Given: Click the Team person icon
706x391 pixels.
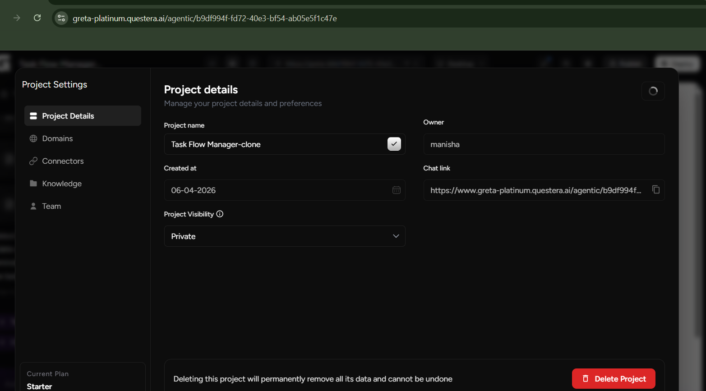Looking at the screenshot, I should pyautogui.click(x=33, y=206).
